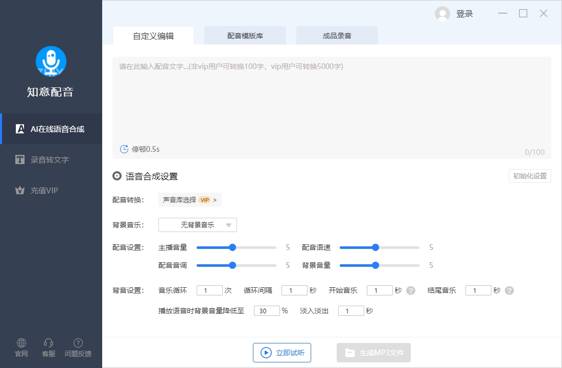Open 声音库选择 voice library picker
The width and height of the screenshot is (562, 368).
tap(190, 200)
